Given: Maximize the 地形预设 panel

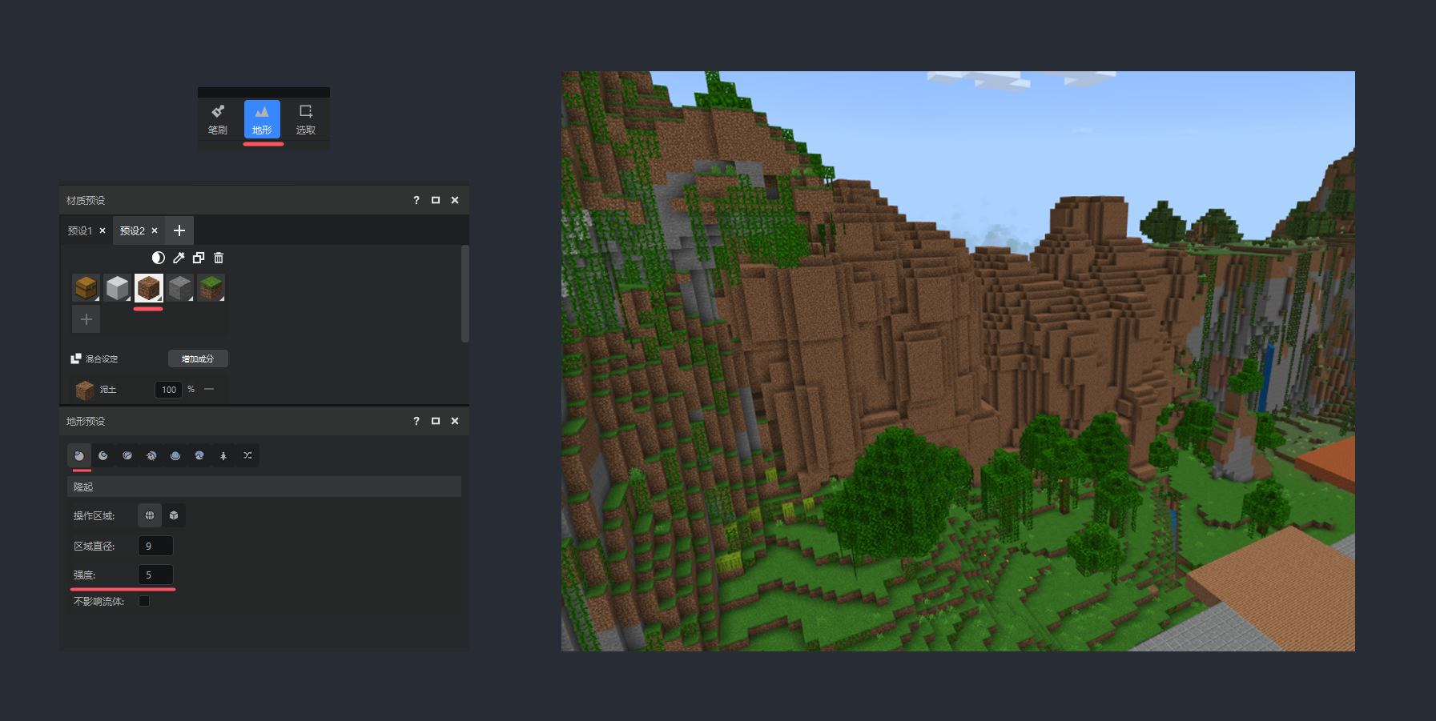Looking at the screenshot, I should click(436, 421).
